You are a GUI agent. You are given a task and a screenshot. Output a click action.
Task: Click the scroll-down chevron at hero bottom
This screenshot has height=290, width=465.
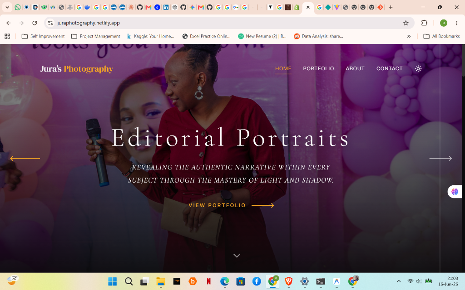[x=237, y=256]
